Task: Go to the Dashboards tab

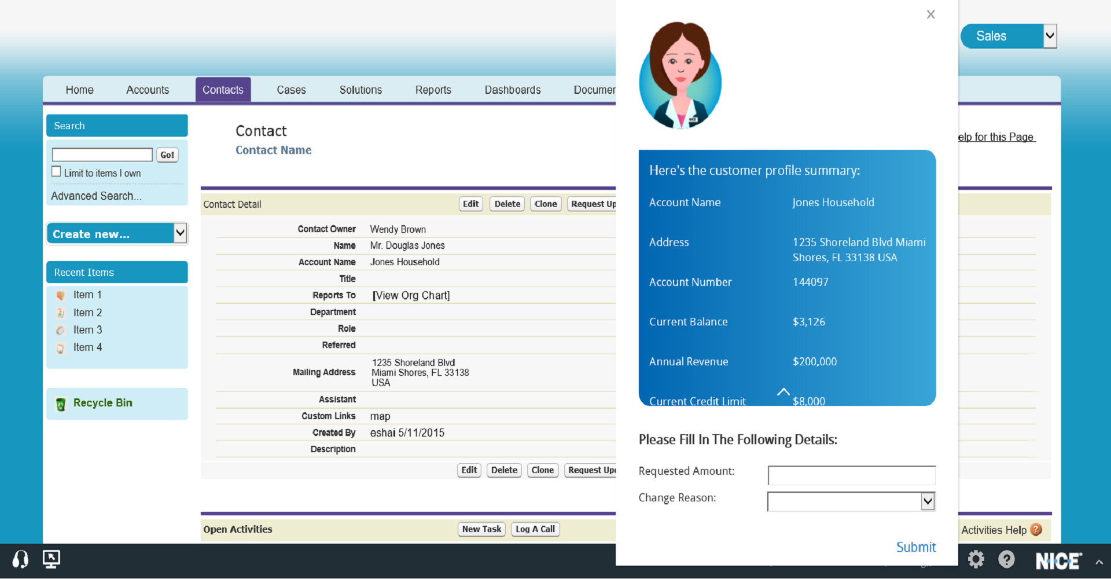Action: tap(513, 90)
